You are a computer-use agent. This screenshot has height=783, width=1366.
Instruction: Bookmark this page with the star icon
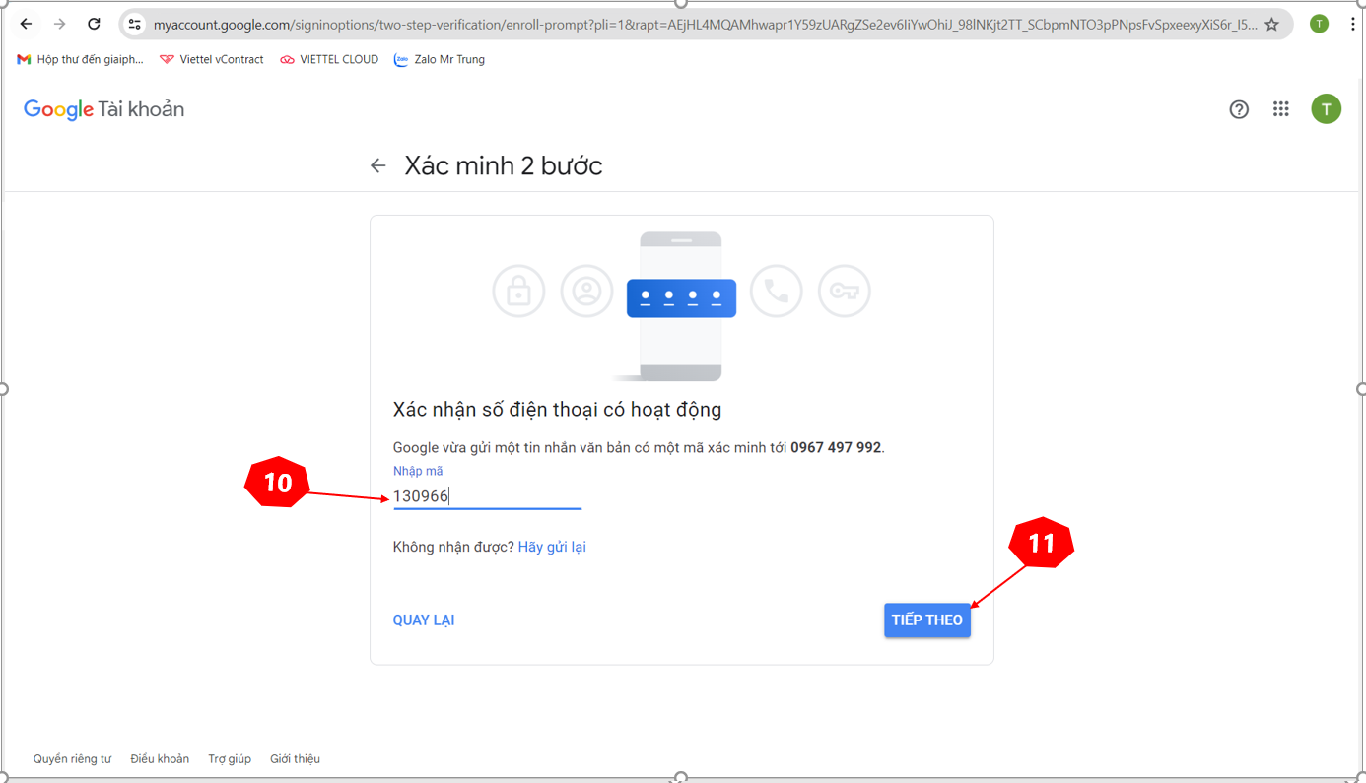pos(1272,25)
